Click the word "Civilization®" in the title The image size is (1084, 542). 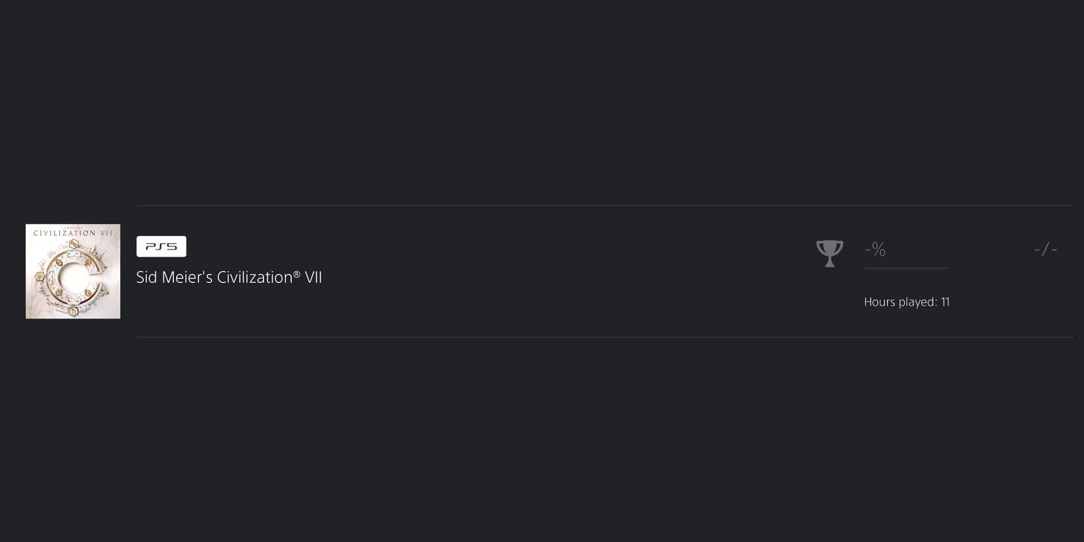[258, 277]
